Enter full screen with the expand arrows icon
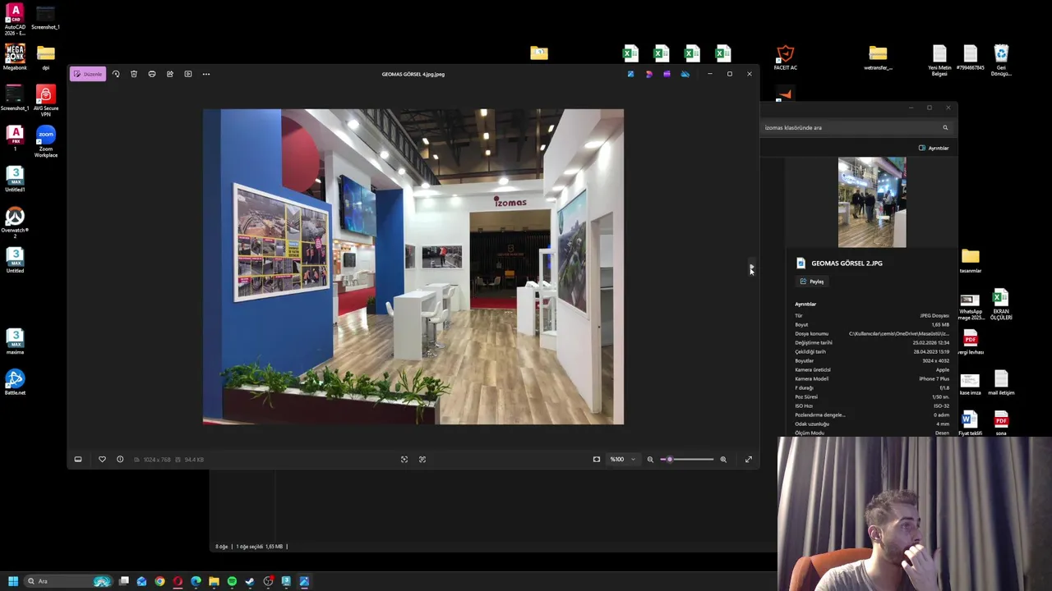The height and width of the screenshot is (591, 1052). 749,460
